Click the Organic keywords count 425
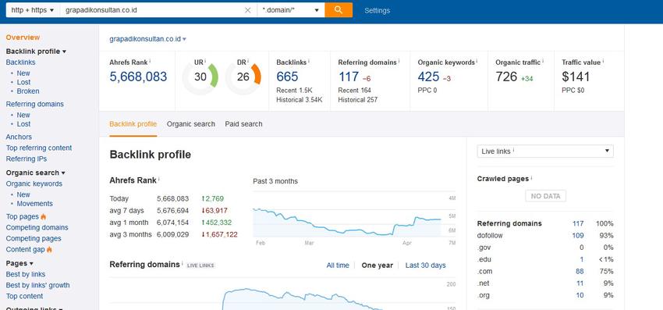The image size is (663, 310). [x=428, y=77]
